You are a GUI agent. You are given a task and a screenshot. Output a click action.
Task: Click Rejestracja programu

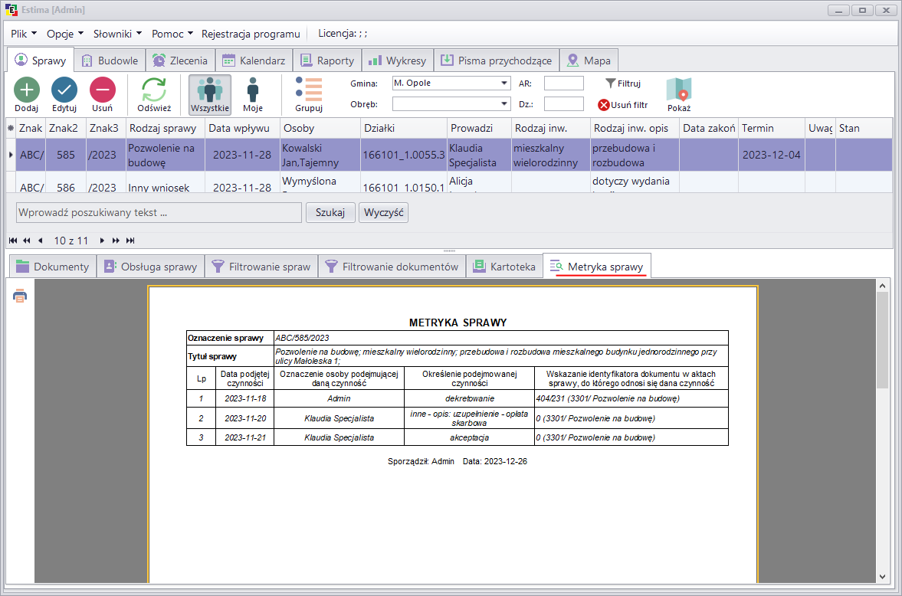251,34
